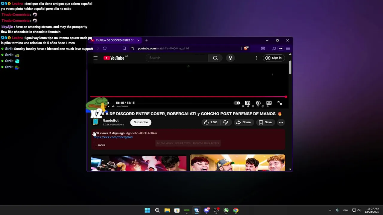Click the scroll-down arrow at the page bottom

tap(290, 169)
